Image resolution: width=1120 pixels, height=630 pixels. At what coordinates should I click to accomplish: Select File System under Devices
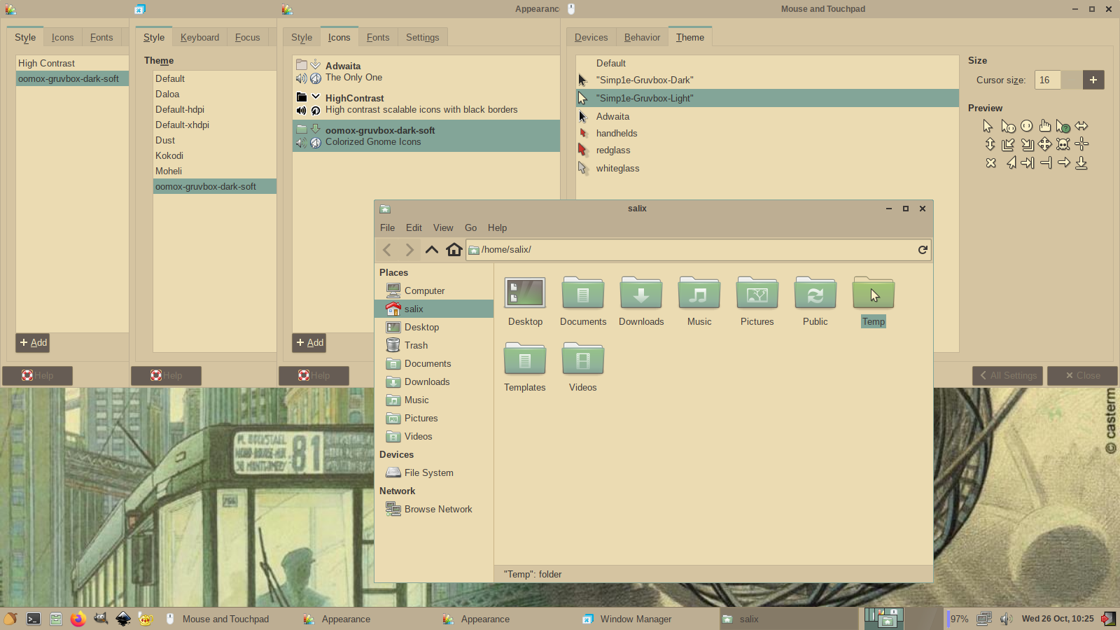click(434, 472)
